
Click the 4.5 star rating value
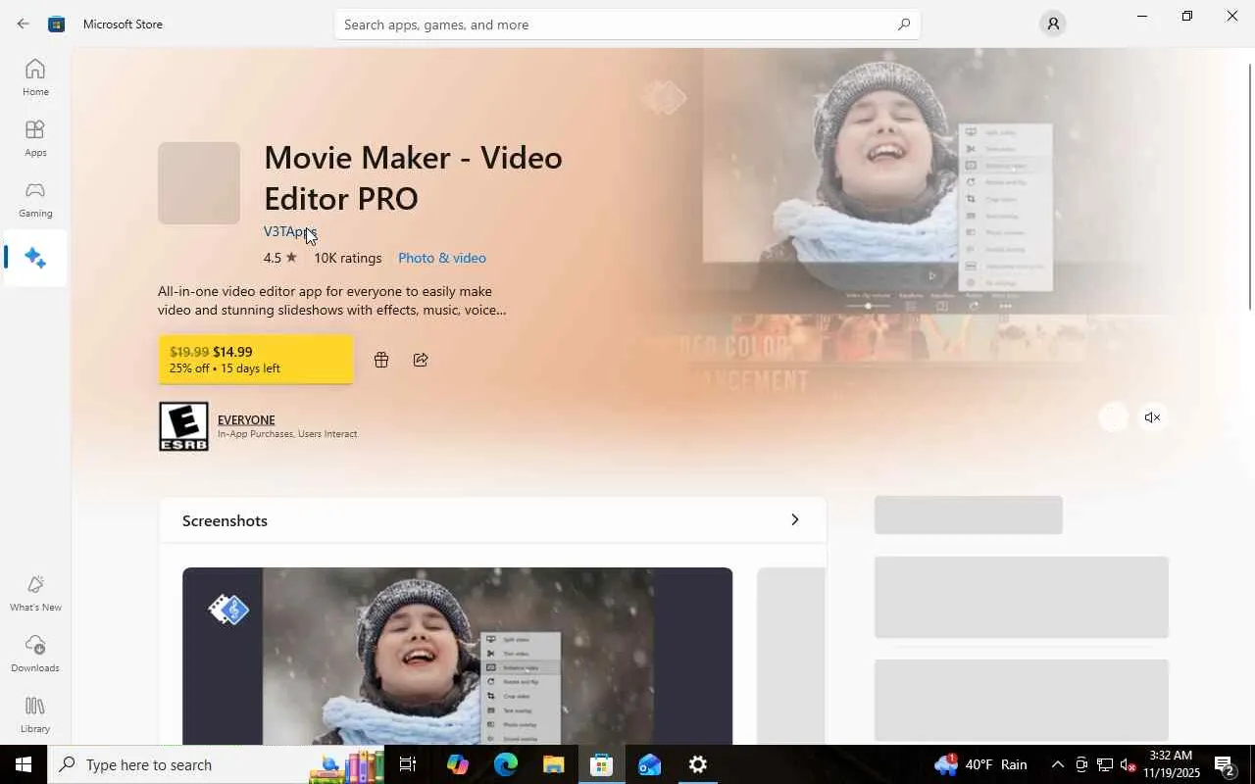pyautogui.click(x=279, y=258)
